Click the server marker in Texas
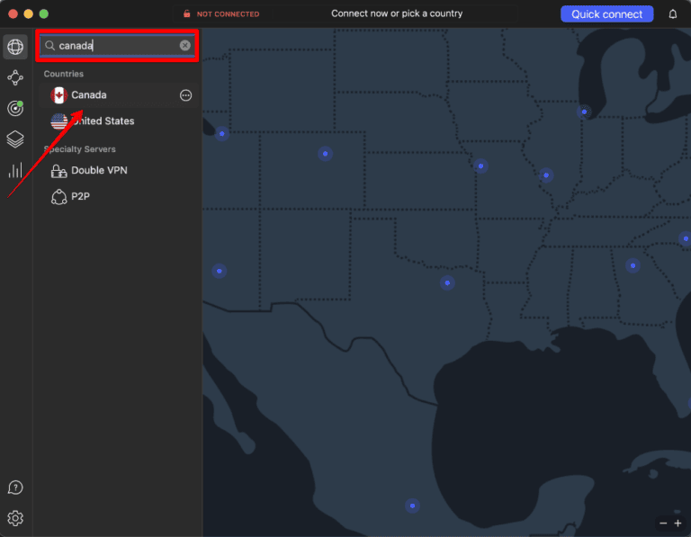691x537 pixels. point(447,282)
